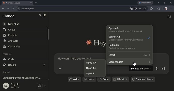The image size is (174, 91).
Task: Click the translate page icon
Action: tap(131, 9)
